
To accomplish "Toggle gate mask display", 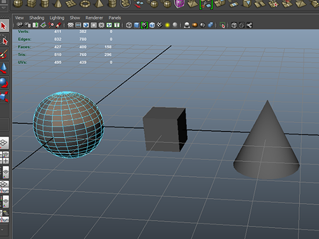I will coord(94,25).
